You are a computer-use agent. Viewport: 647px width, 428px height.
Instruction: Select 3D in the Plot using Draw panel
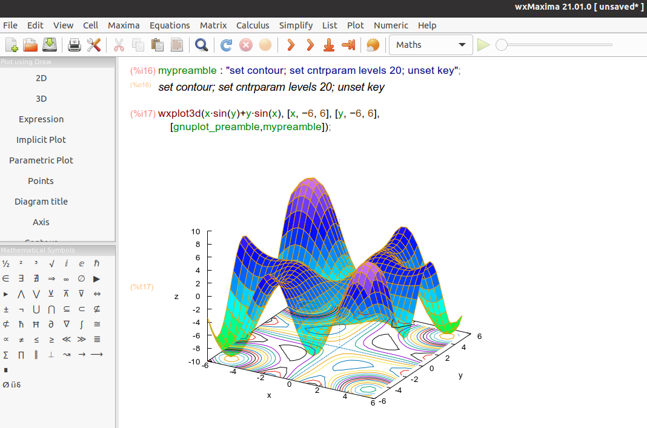click(x=41, y=98)
